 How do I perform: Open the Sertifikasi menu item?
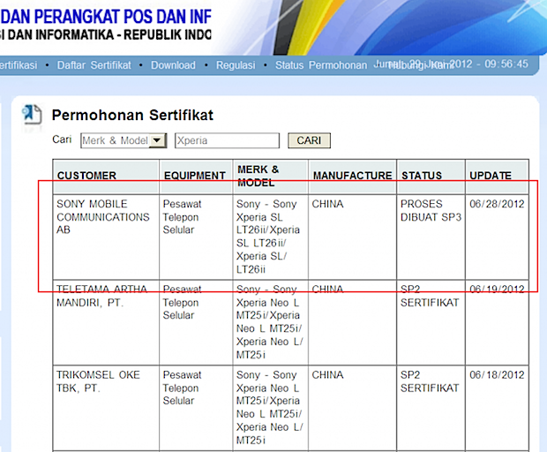coord(17,64)
